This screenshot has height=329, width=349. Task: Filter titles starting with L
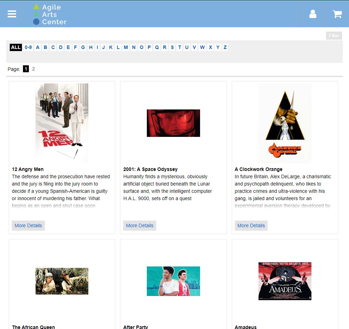click(118, 47)
